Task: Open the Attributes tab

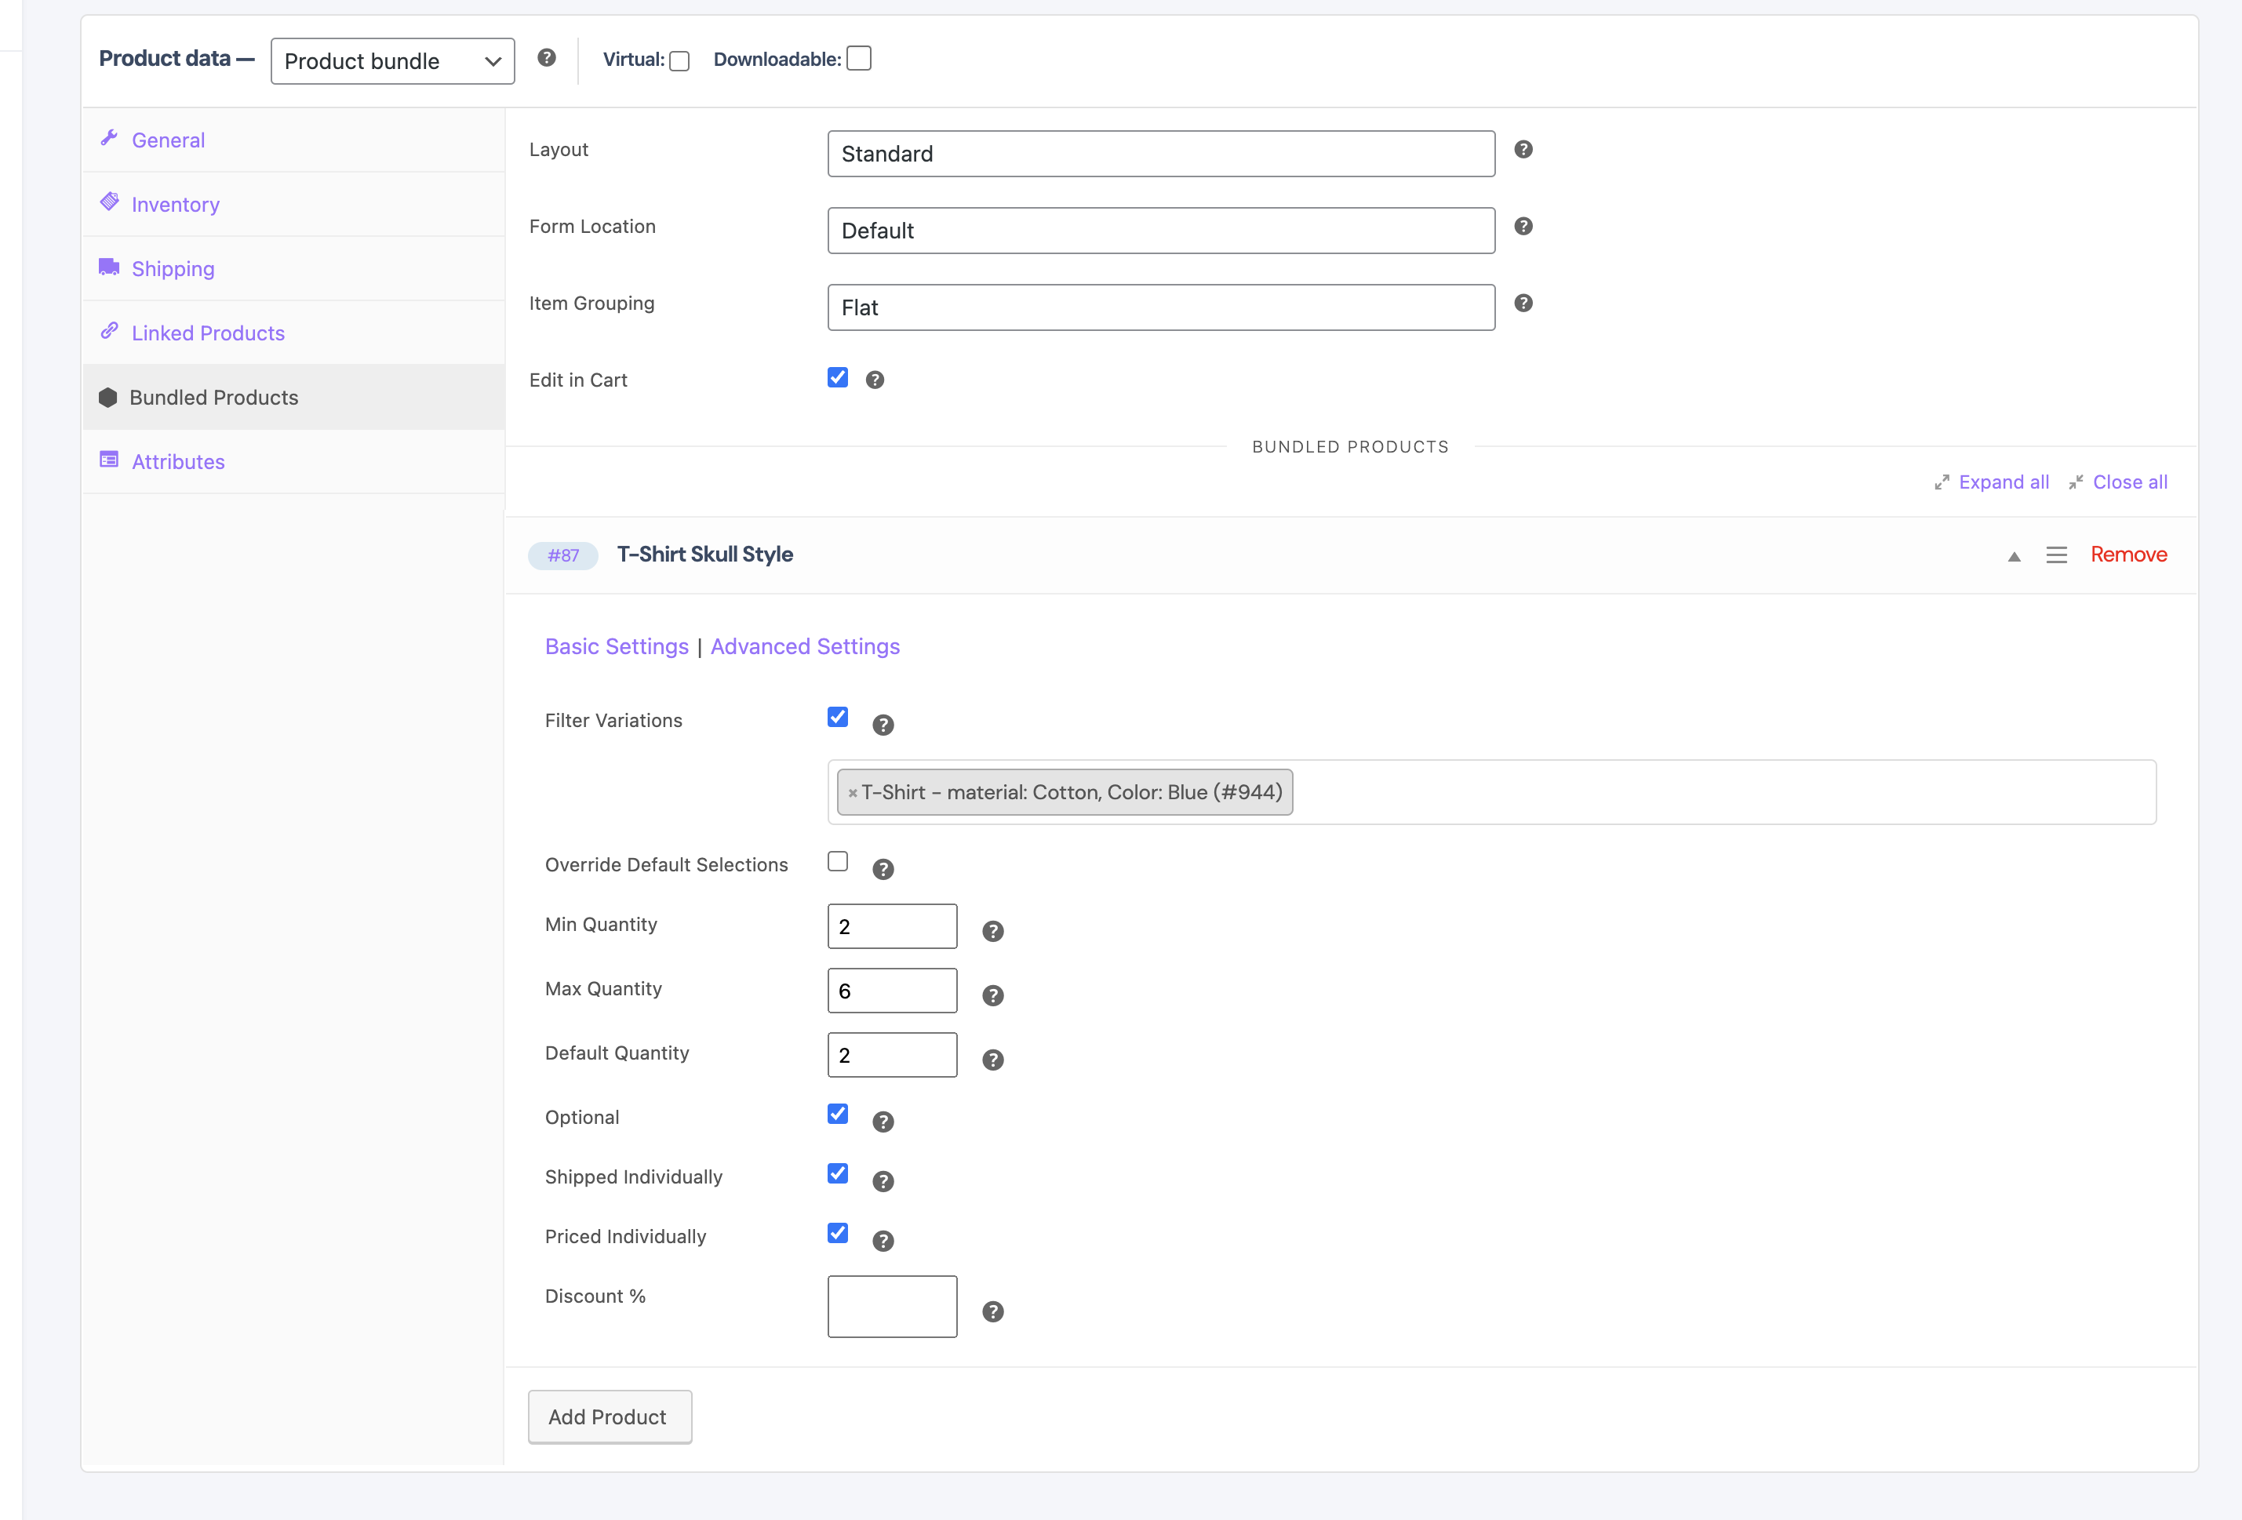Action: tap(293, 462)
